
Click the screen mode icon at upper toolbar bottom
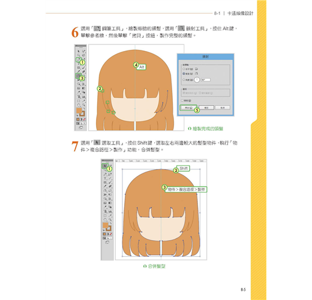[x=81, y=127]
